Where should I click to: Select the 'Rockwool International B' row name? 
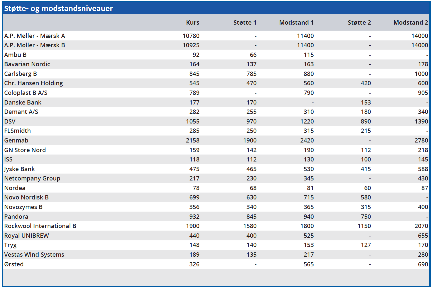tap(40, 226)
